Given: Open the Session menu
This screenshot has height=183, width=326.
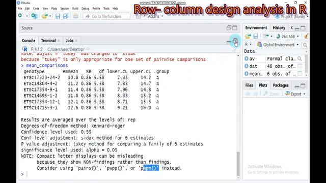Looking at the screenshot, I should (65, 9).
